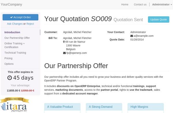Viewport: 173px width, 113px height.
Task: Jump to Our Partnership Offer section
Action: [17, 38]
